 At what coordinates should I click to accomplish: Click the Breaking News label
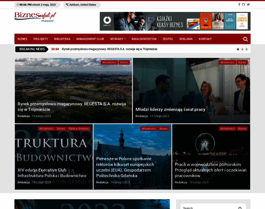coord(32,49)
